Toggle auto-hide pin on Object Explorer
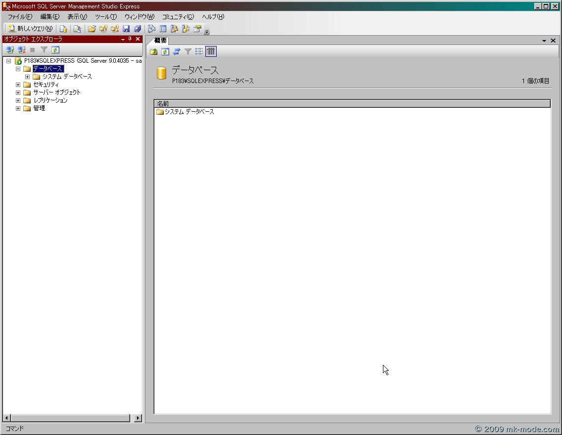Viewport: 562px width, 435px height. (130, 39)
